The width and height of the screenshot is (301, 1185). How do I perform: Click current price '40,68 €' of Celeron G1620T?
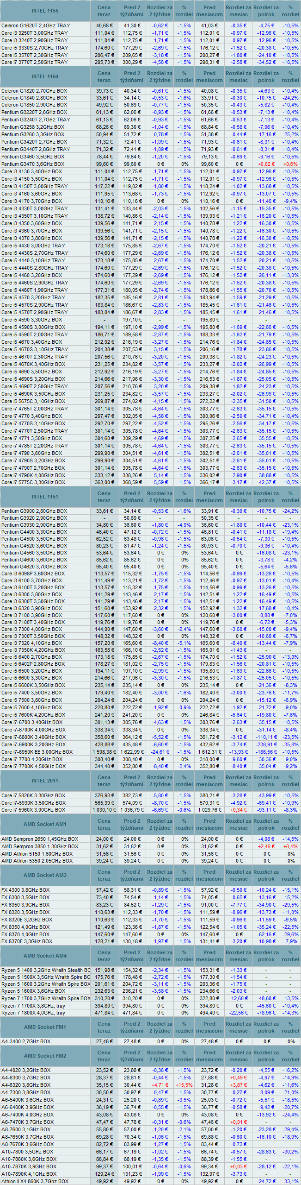coord(105,25)
